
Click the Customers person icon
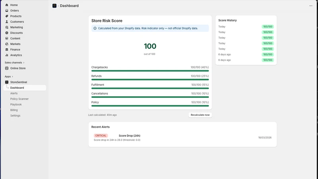(7, 22)
